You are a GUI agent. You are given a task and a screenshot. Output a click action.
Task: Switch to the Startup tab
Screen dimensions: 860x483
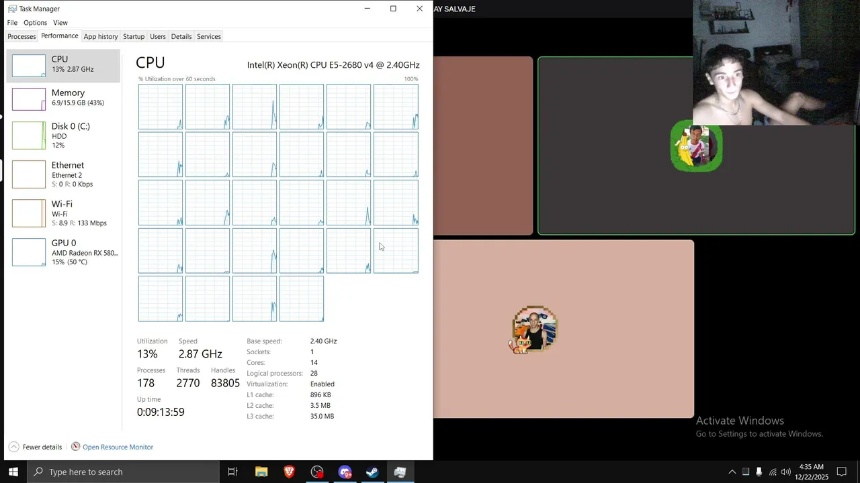tap(134, 36)
